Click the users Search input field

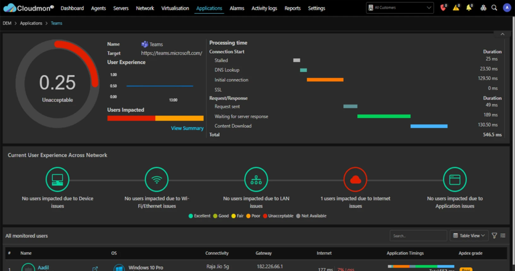tap(418, 236)
